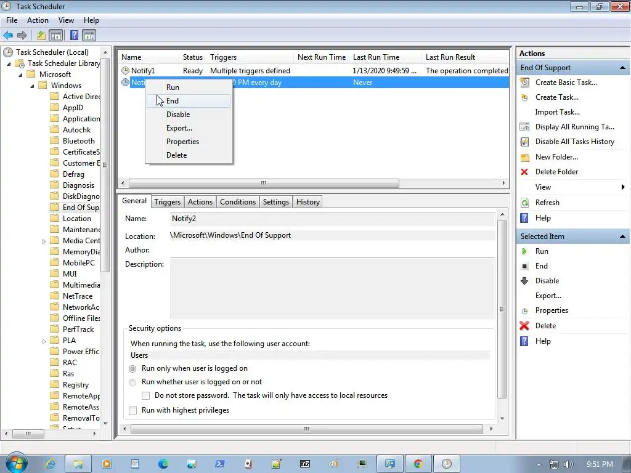Click the Display All Running Tasks icon

[x=524, y=127]
